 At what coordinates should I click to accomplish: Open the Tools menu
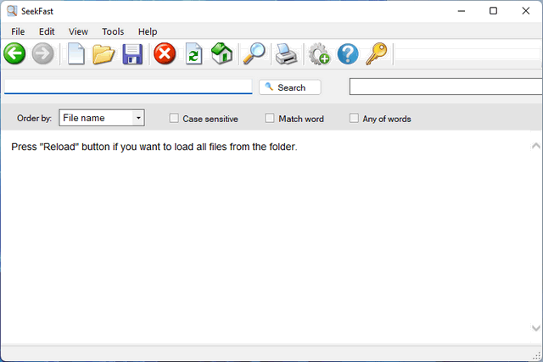113,31
